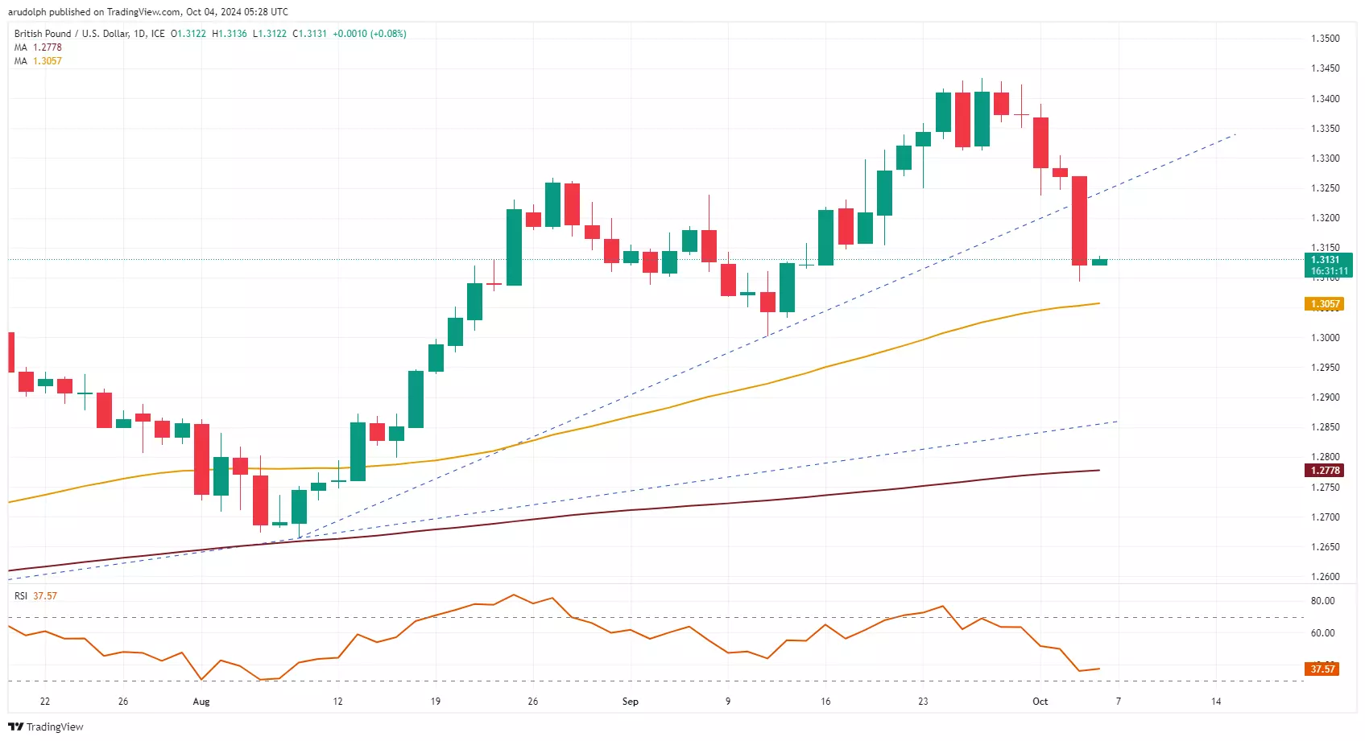Click the green current price tag 1.3131

point(1329,265)
